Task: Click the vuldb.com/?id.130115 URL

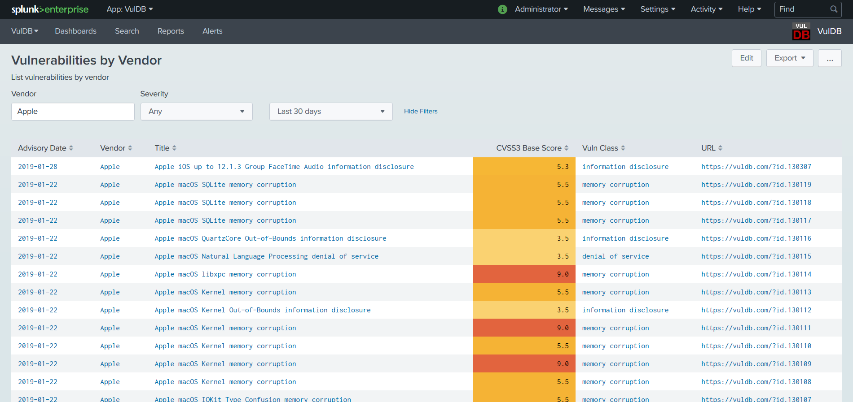Action: (x=756, y=256)
